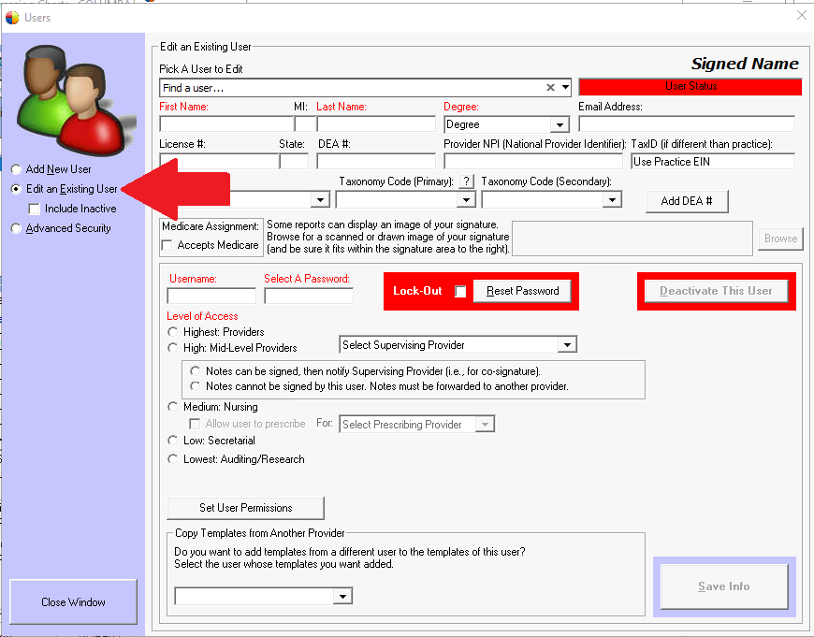This screenshot has height=637, width=814.
Task: Click the Username input field
Action: pyautogui.click(x=211, y=296)
